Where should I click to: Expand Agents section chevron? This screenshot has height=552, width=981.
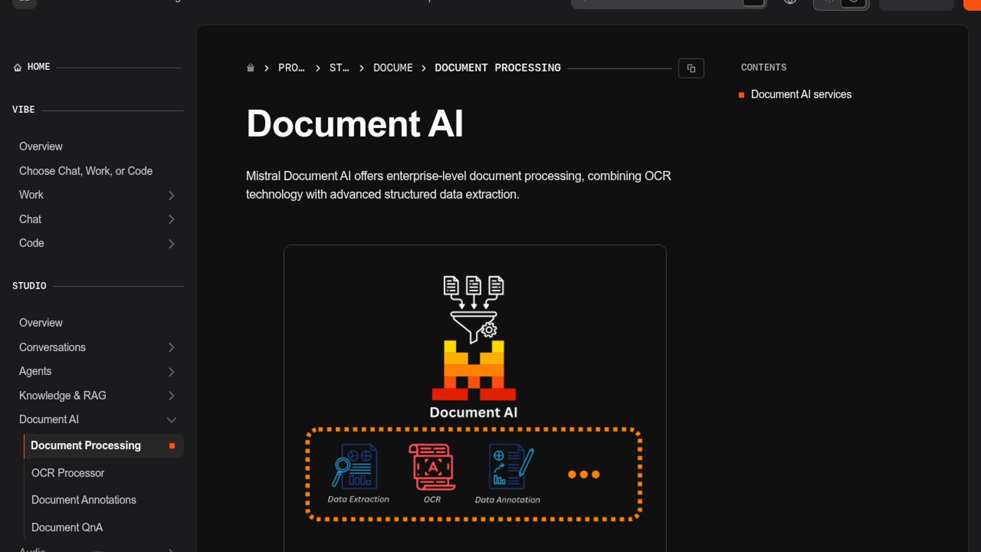171,372
